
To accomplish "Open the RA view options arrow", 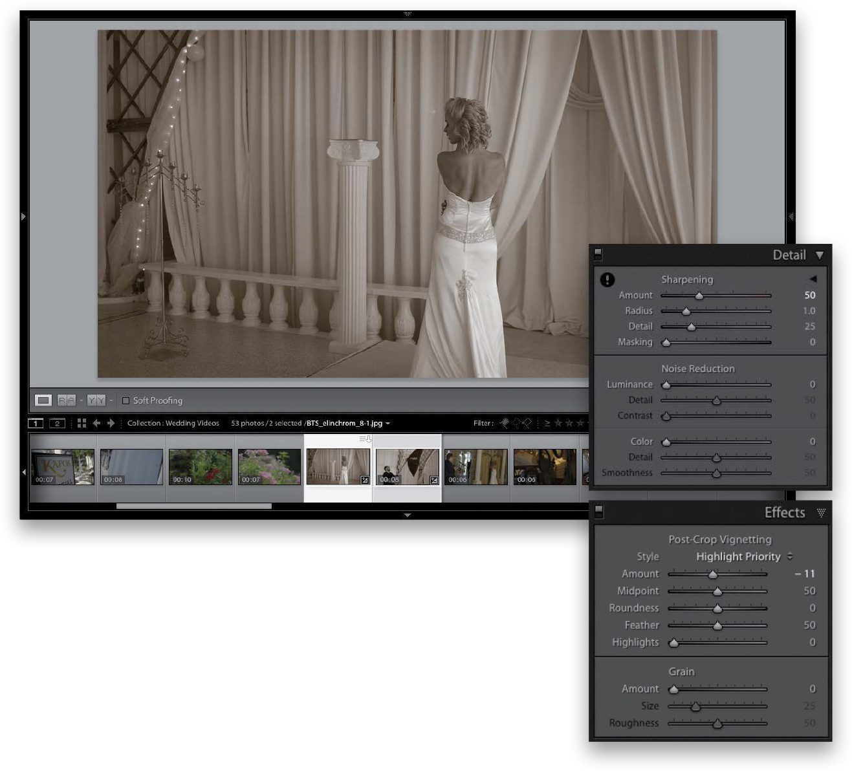I will pos(81,400).
